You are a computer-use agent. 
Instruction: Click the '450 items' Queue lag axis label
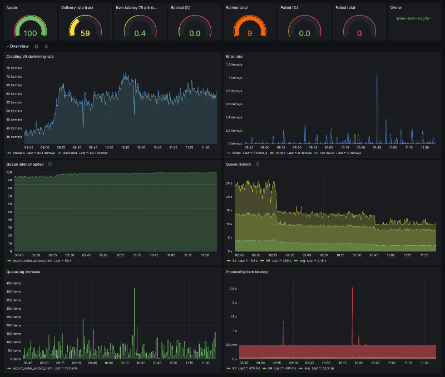[13, 283]
